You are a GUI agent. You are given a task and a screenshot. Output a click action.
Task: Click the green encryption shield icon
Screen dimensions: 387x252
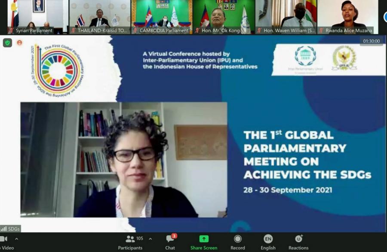7,43
